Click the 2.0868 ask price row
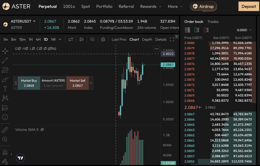This screenshot has width=260, height=166. (189, 101)
